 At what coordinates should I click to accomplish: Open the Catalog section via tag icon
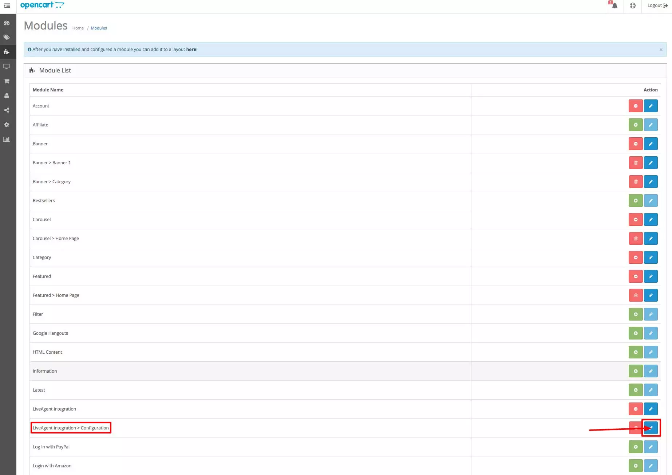pyautogui.click(x=7, y=37)
